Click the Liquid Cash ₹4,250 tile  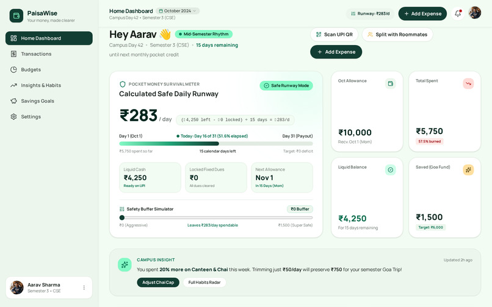pyautogui.click(x=150, y=177)
